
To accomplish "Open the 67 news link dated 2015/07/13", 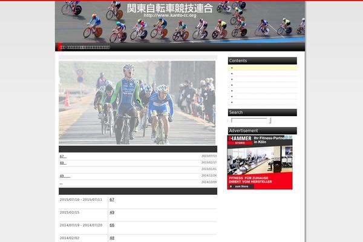I will (63, 156).
